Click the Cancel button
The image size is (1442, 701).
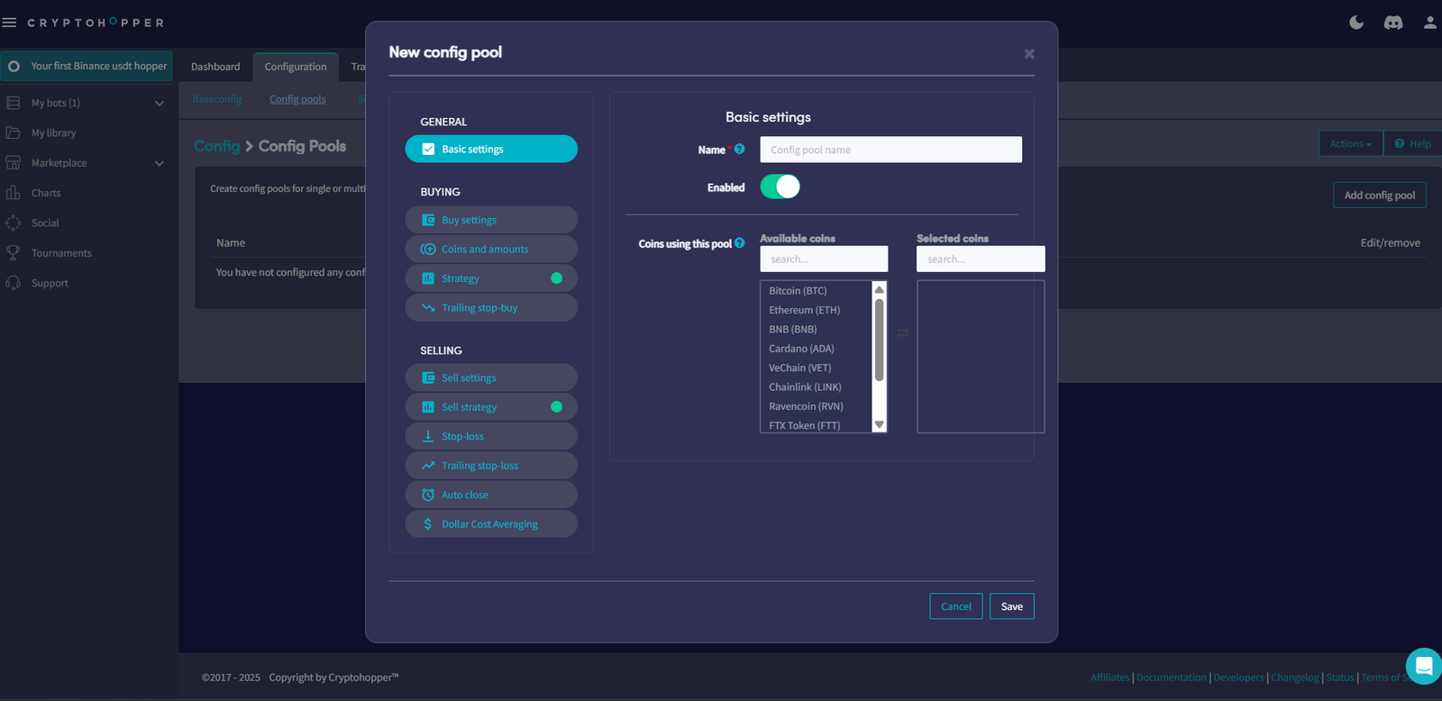(956, 606)
